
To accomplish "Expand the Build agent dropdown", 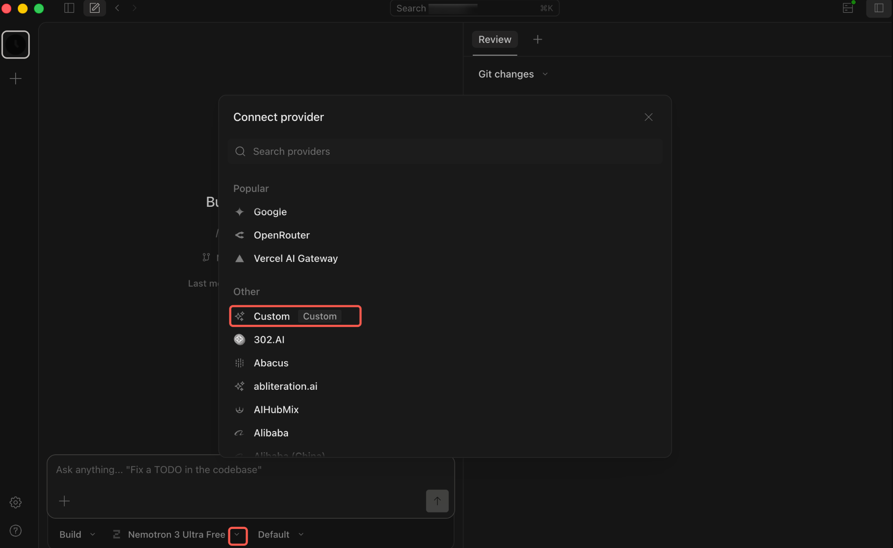I will tap(77, 535).
